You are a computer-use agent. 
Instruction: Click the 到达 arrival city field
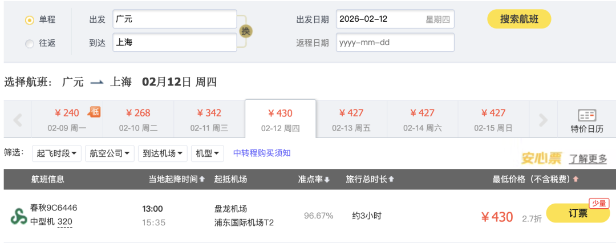pos(175,42)
